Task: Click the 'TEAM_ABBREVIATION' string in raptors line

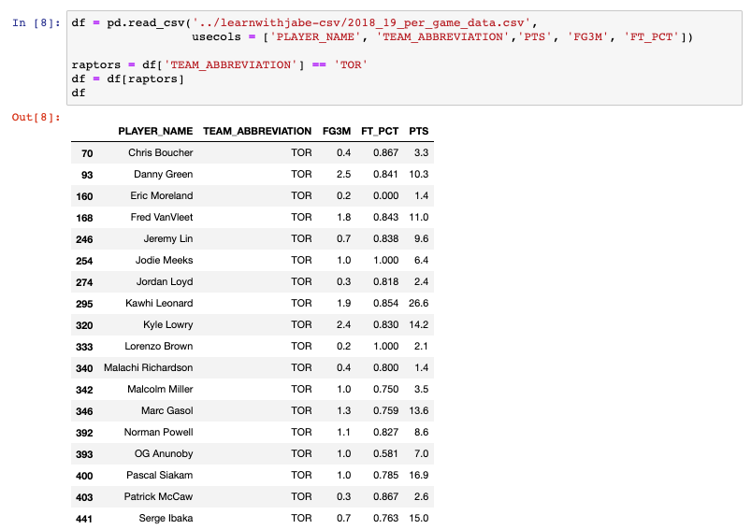Action: coord(231,64)
